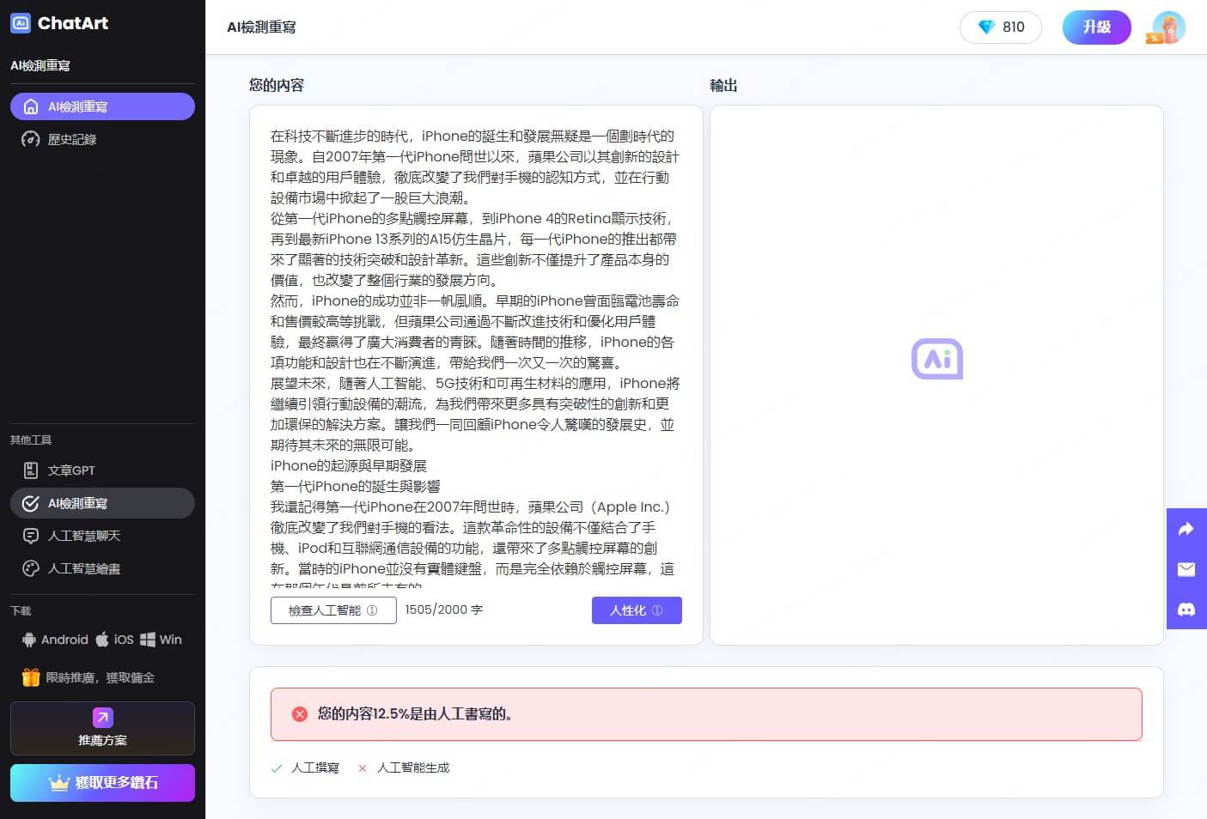1207x819 pixels.
Task: Click the 您的內容 heading
Action: [x=277, y=85]
